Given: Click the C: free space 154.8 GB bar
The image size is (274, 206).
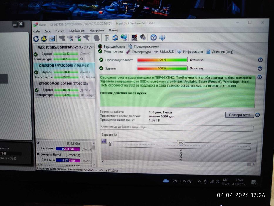Looking at the screenshot, I should click(x=68, y=149).
